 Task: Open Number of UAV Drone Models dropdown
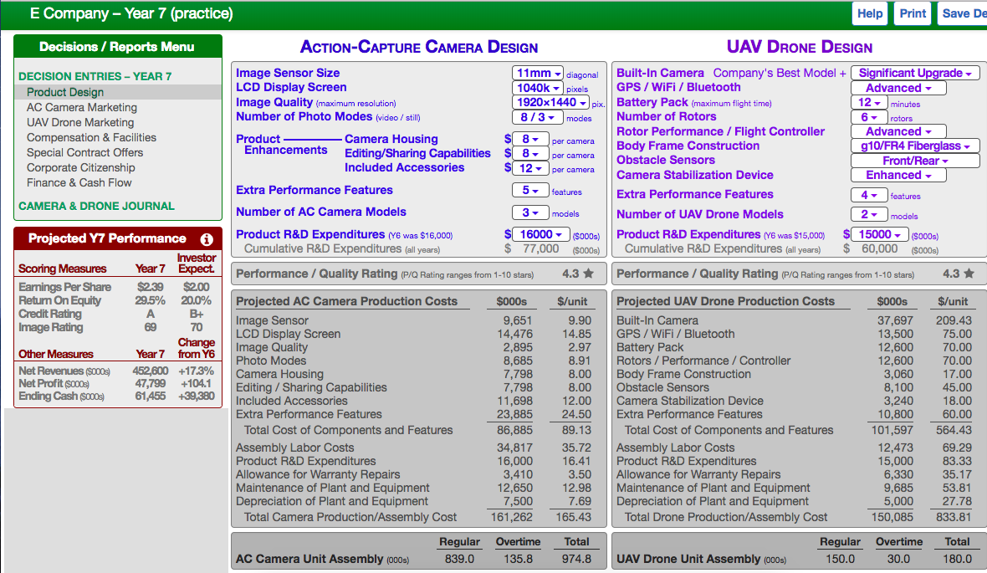coord(869,215)
